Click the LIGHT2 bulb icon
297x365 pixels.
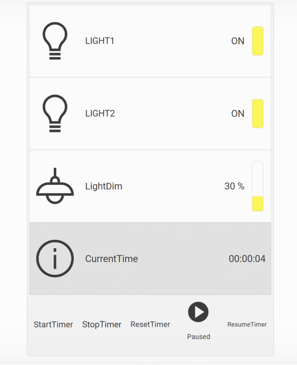(x=55, y=114)
